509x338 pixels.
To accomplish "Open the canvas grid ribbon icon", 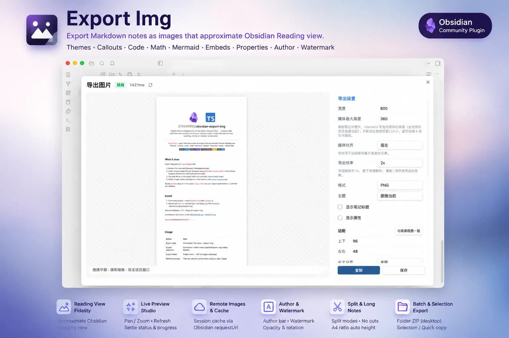I will (x=68, y=93).
